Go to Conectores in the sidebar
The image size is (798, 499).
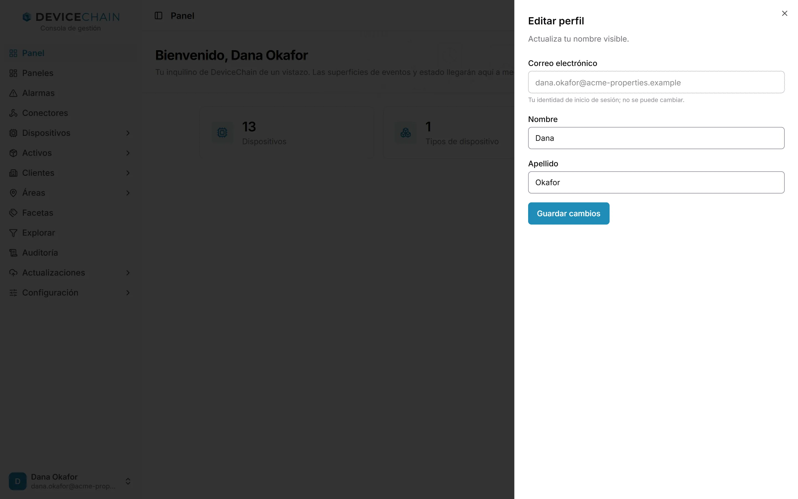pos(70,113)
